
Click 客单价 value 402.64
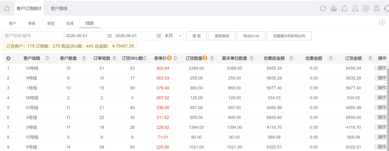(x=163, y=68)
